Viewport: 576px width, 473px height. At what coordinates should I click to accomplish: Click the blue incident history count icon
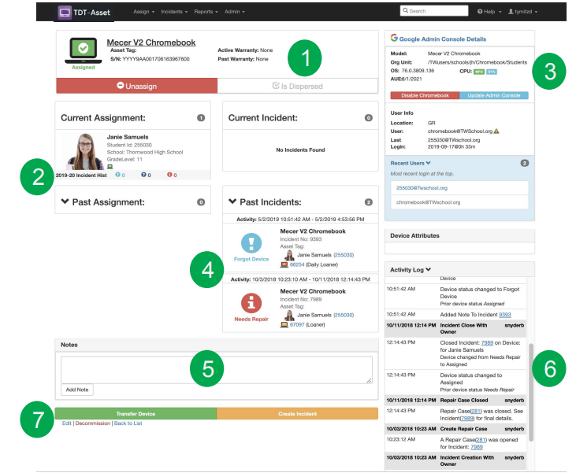[118, 175]
